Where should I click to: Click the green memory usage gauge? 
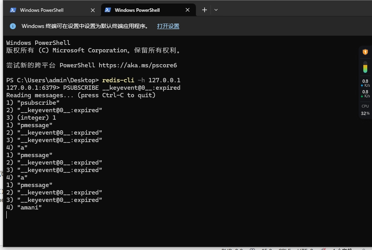(365, 67)
